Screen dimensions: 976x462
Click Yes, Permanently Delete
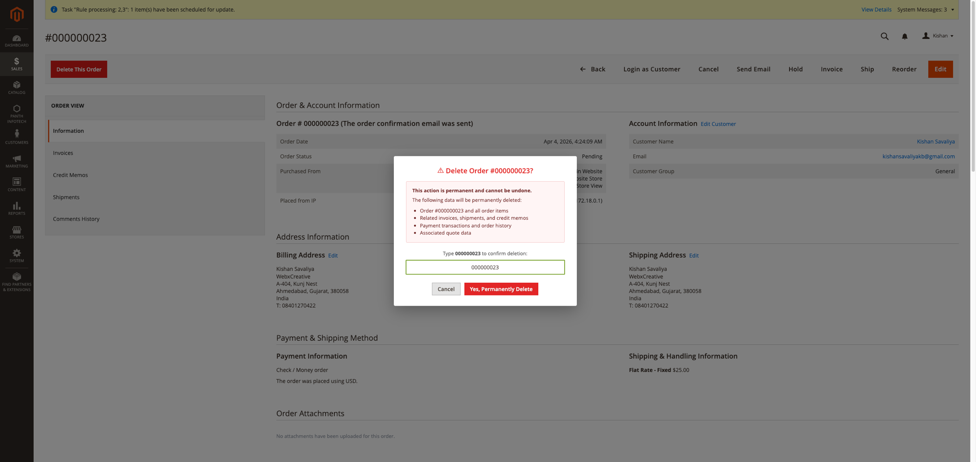pyautogui.click(x=501, y=289)
